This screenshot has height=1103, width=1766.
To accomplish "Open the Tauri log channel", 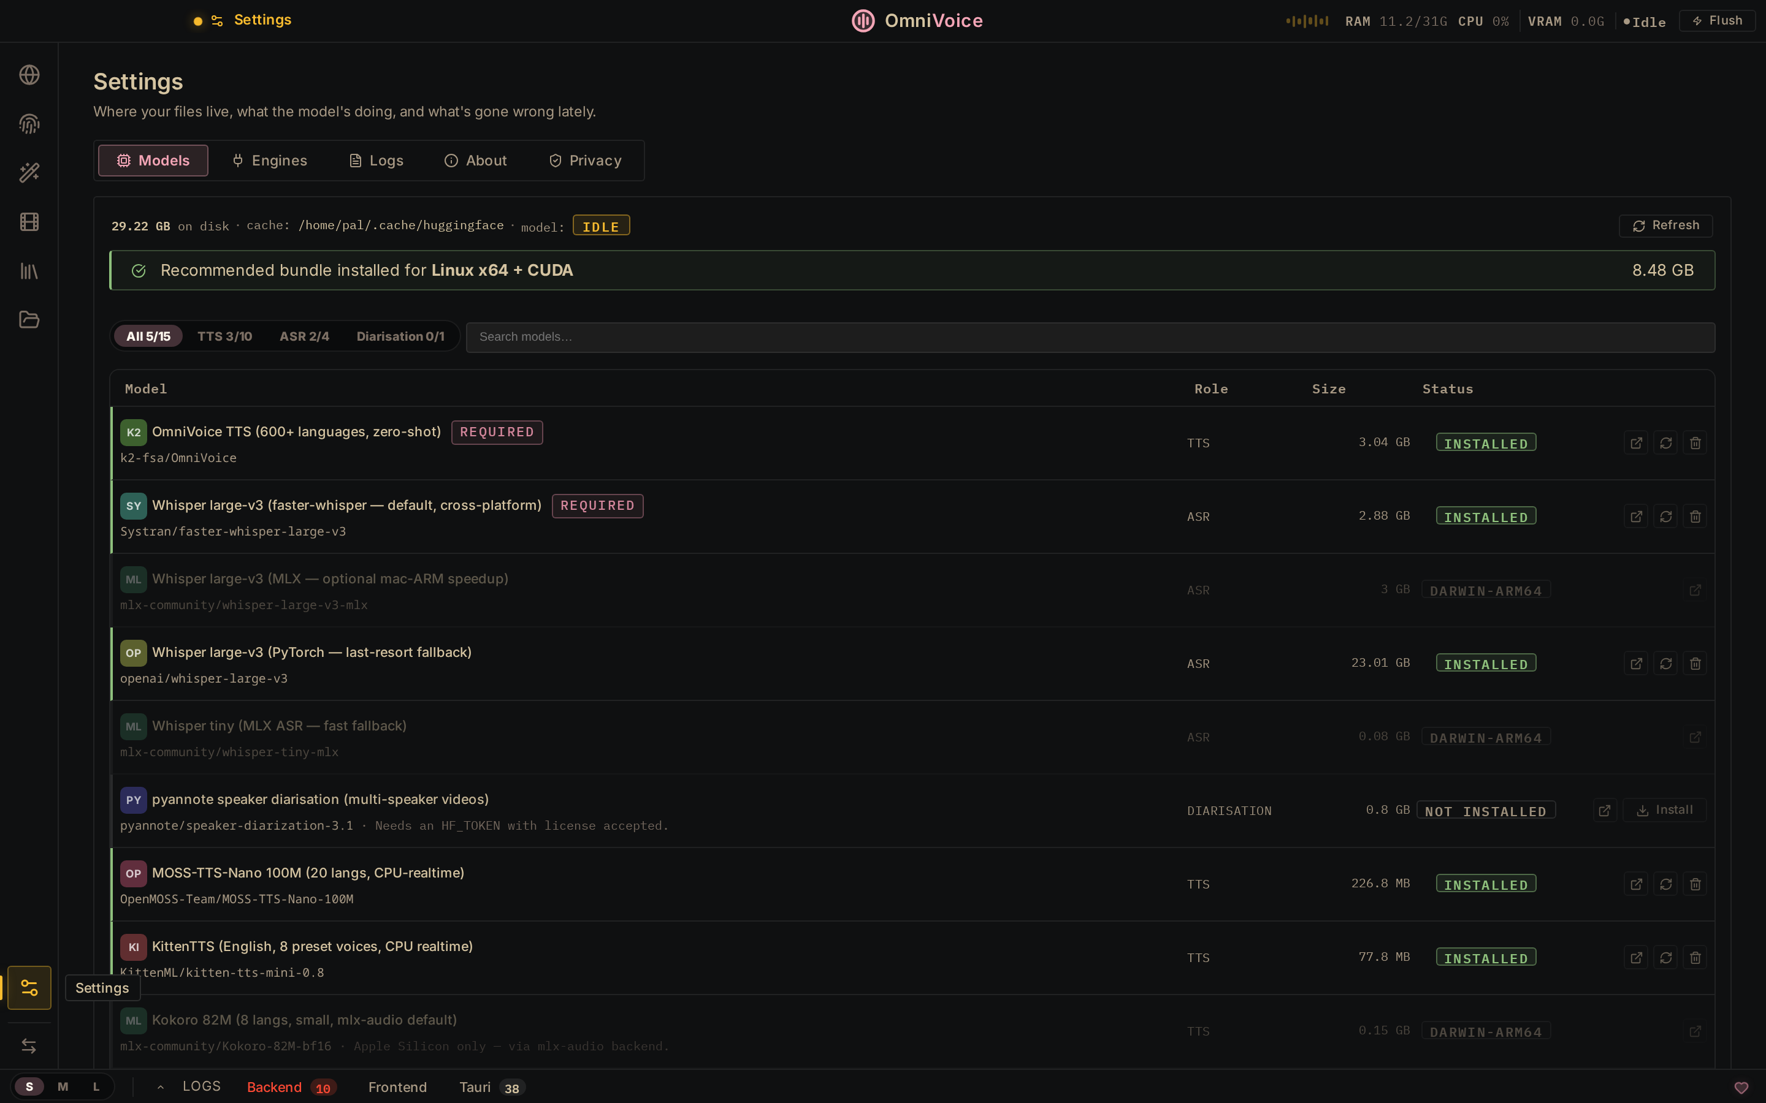I will coord(475,1086).
